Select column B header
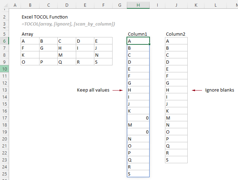Viewport: 238px width, 180px height. coord(30,5)
